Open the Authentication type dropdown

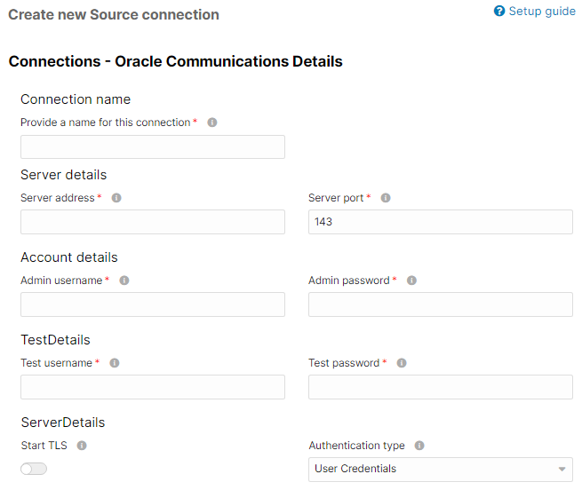441,470
